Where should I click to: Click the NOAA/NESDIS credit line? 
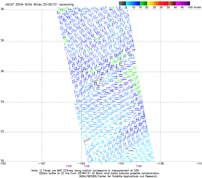118,176
